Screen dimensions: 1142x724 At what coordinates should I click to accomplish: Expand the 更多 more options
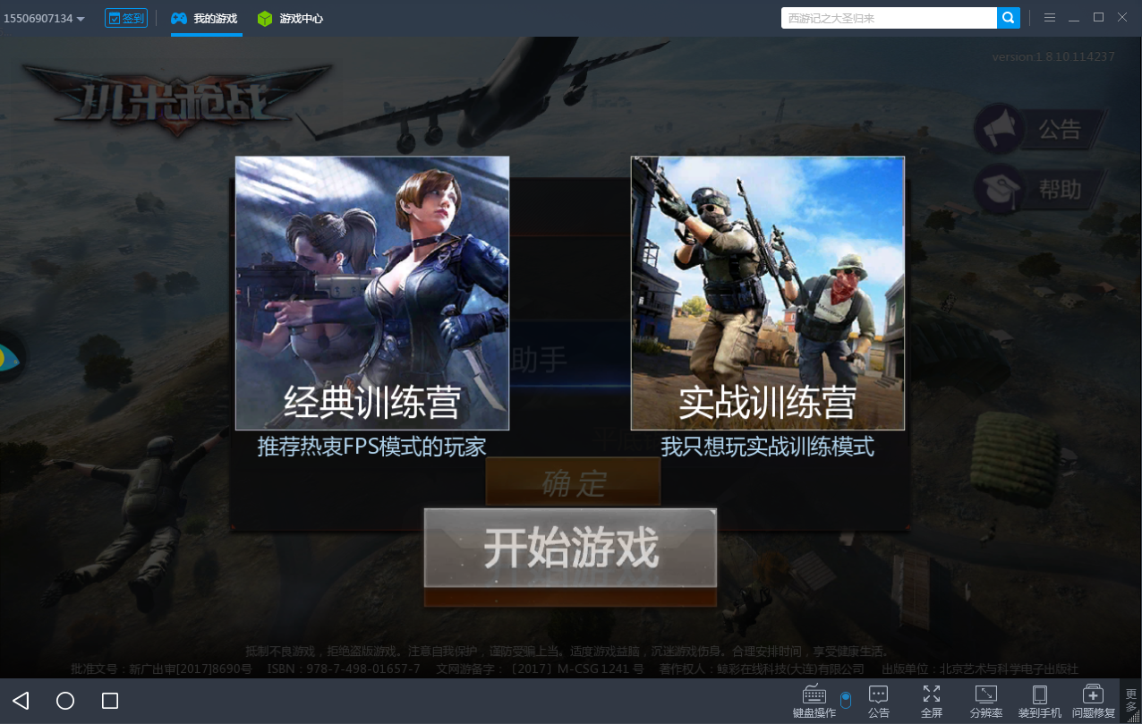[x=1131, y=701]
